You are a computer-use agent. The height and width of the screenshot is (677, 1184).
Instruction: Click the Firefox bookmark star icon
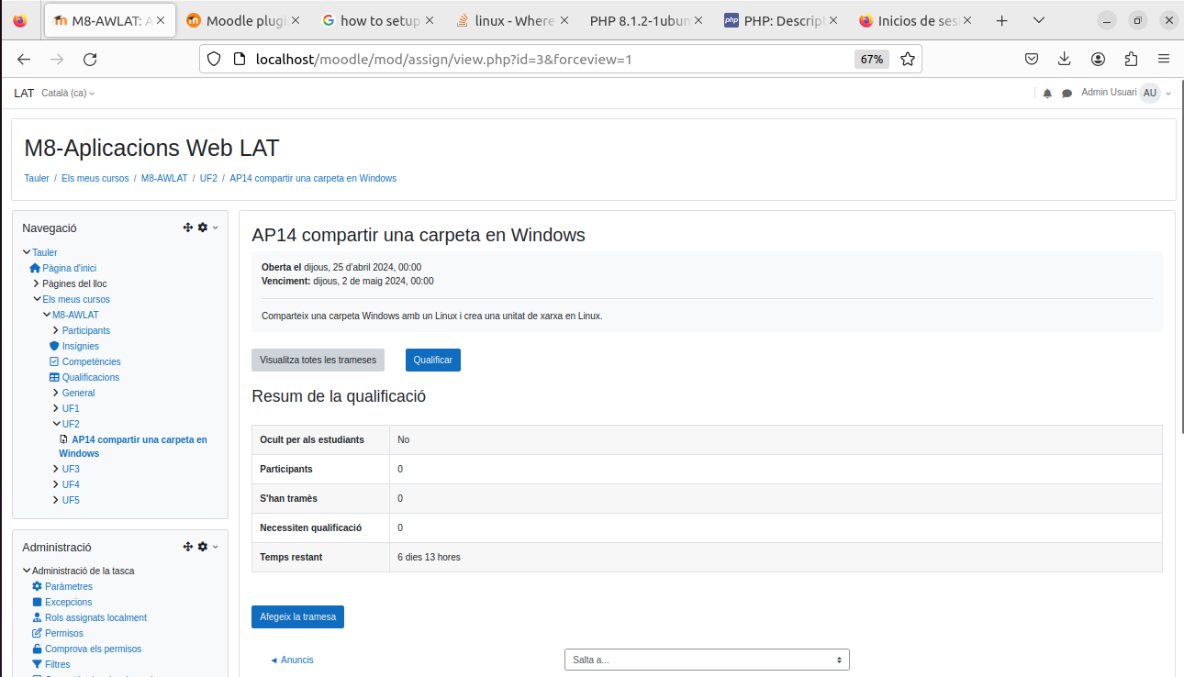908,59
